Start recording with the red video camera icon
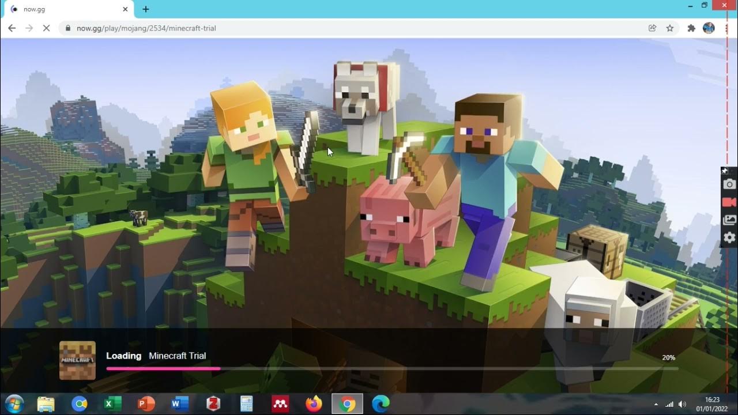Image resolution: width=738 pixels, height=415 pixels. tap(729, 202)
